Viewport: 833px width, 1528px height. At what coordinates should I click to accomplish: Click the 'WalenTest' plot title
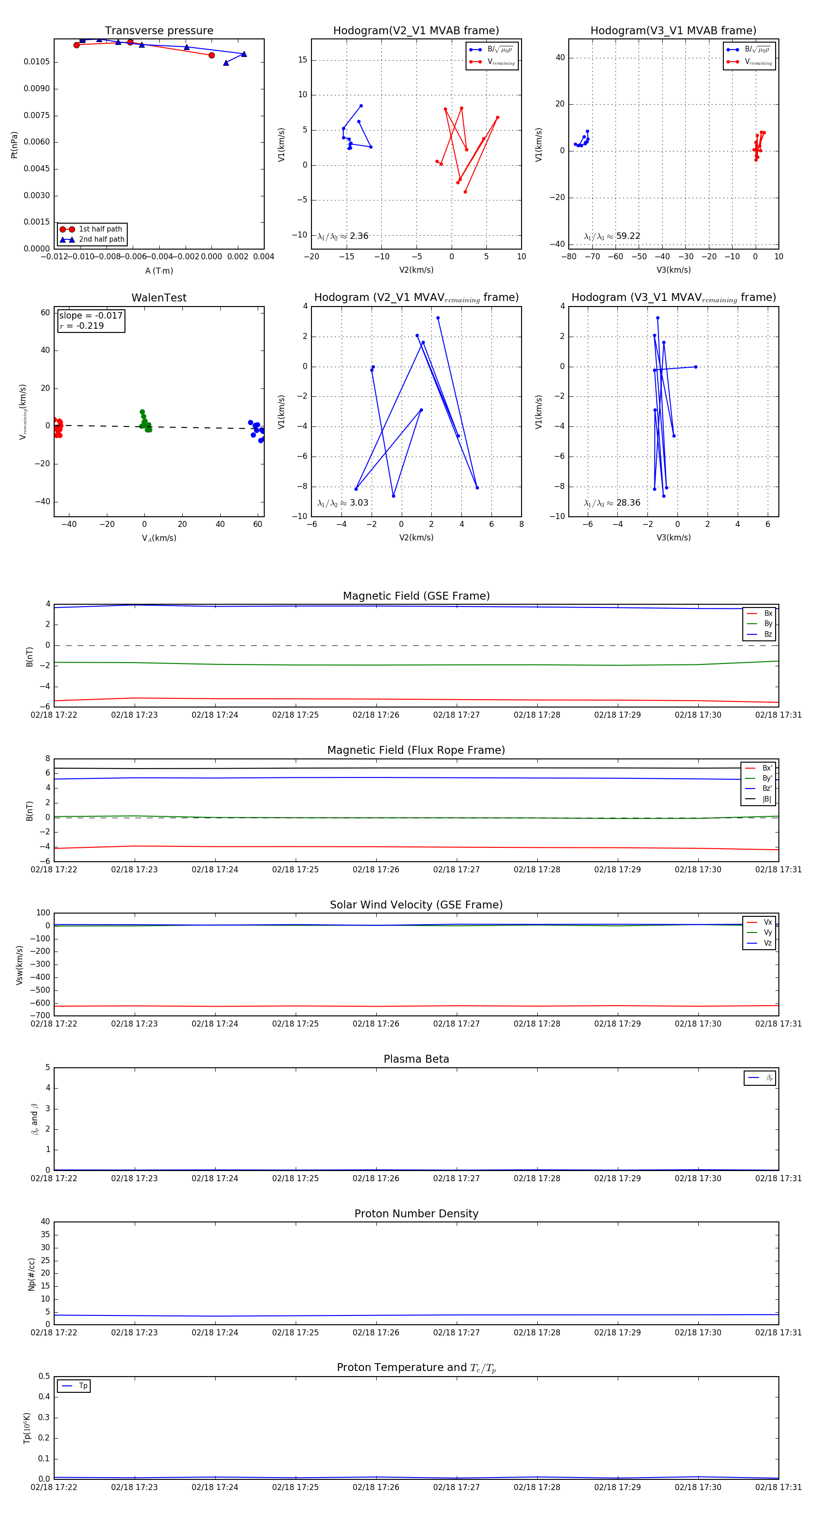click(x=159, y=297)
